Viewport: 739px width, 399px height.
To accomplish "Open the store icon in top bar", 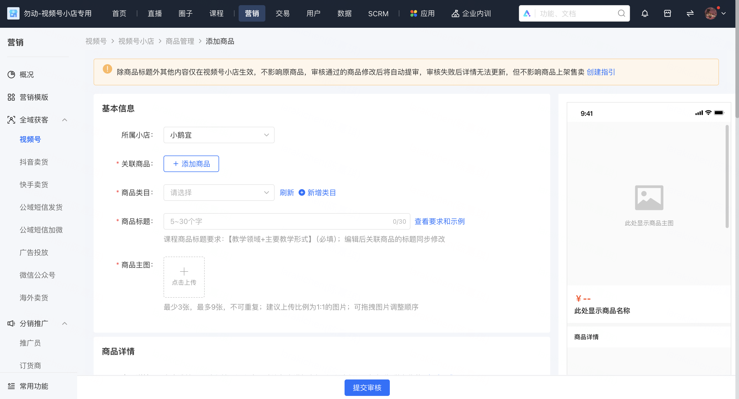I will click(667, 13).
